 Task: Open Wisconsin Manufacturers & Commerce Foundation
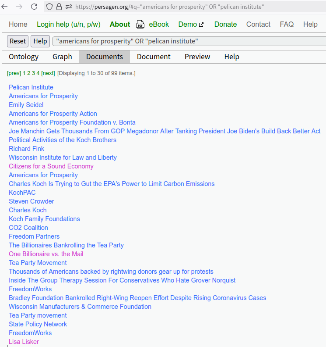(80, 307)
